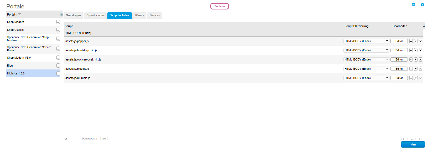Viewport: 428px width, 151px height.
Task: Delete the mf-main.js script entry
Action: 420,78
